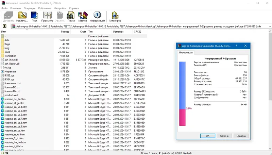This screenshot has width=272, height=155.
Task: Select the license-curl.txt file name
Action: click(x=13, y=83)
